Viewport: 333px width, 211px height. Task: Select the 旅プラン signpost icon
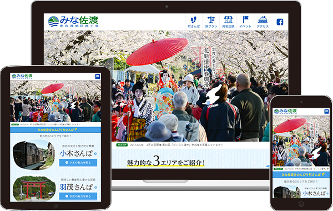click(211, 22)
